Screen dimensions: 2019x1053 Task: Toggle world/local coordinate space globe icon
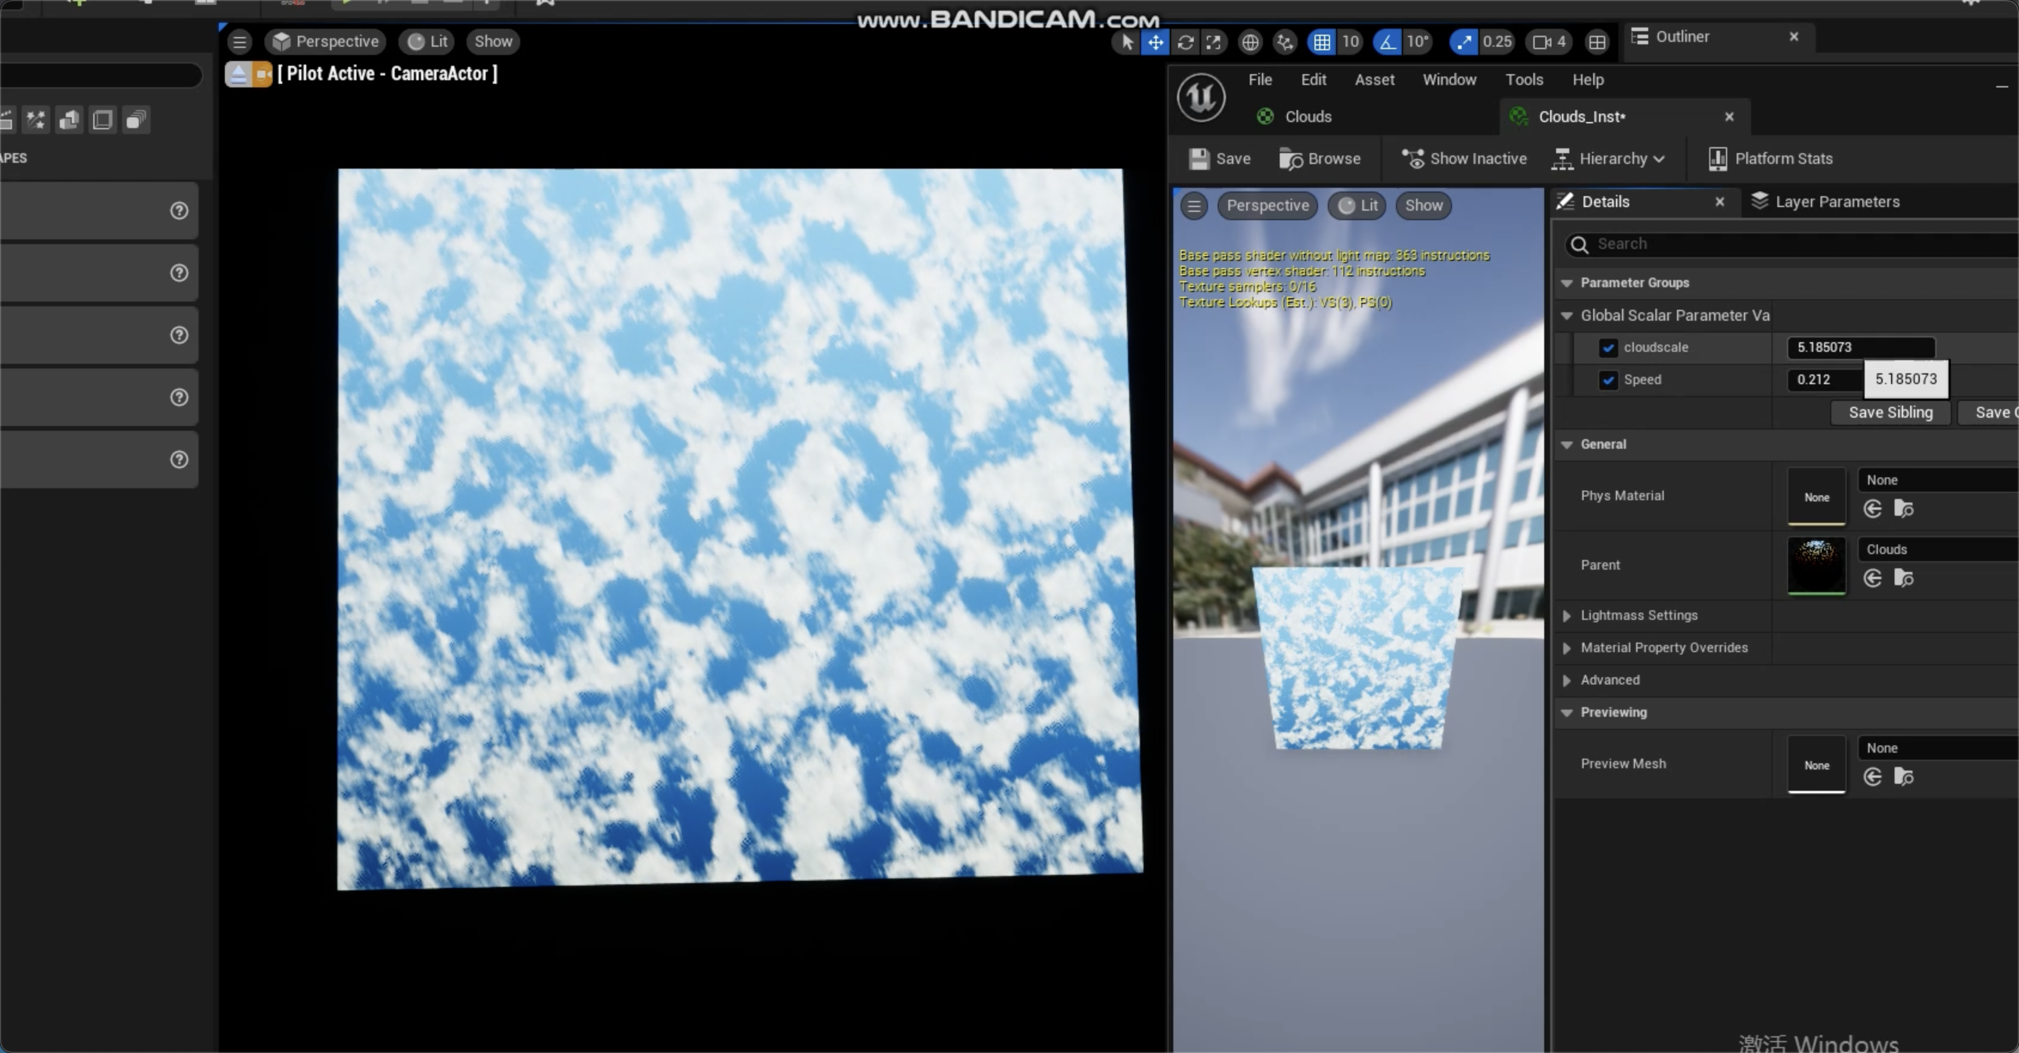(x=1250, y=42)
